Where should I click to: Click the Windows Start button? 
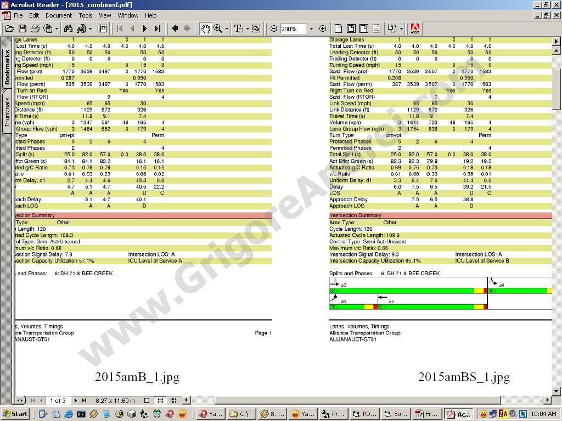pos(15,414)
